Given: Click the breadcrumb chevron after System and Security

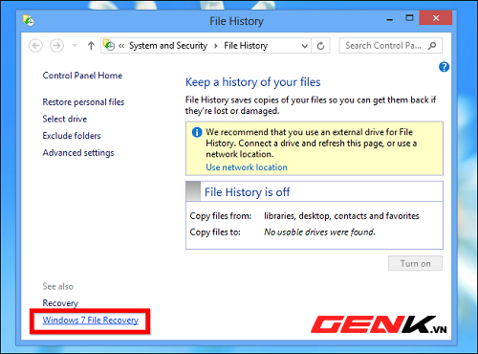Looking at the screenshot, I should pos(216,46).
